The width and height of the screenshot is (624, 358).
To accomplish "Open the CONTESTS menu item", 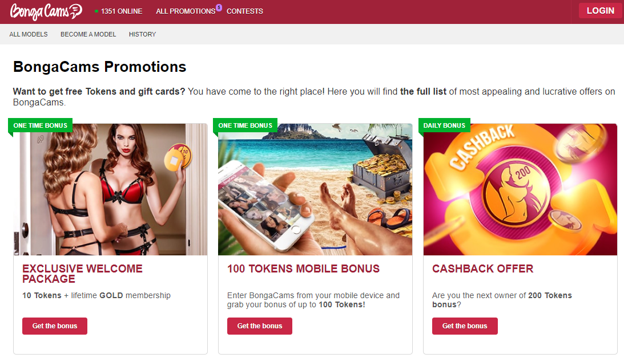I will (245, 11).
